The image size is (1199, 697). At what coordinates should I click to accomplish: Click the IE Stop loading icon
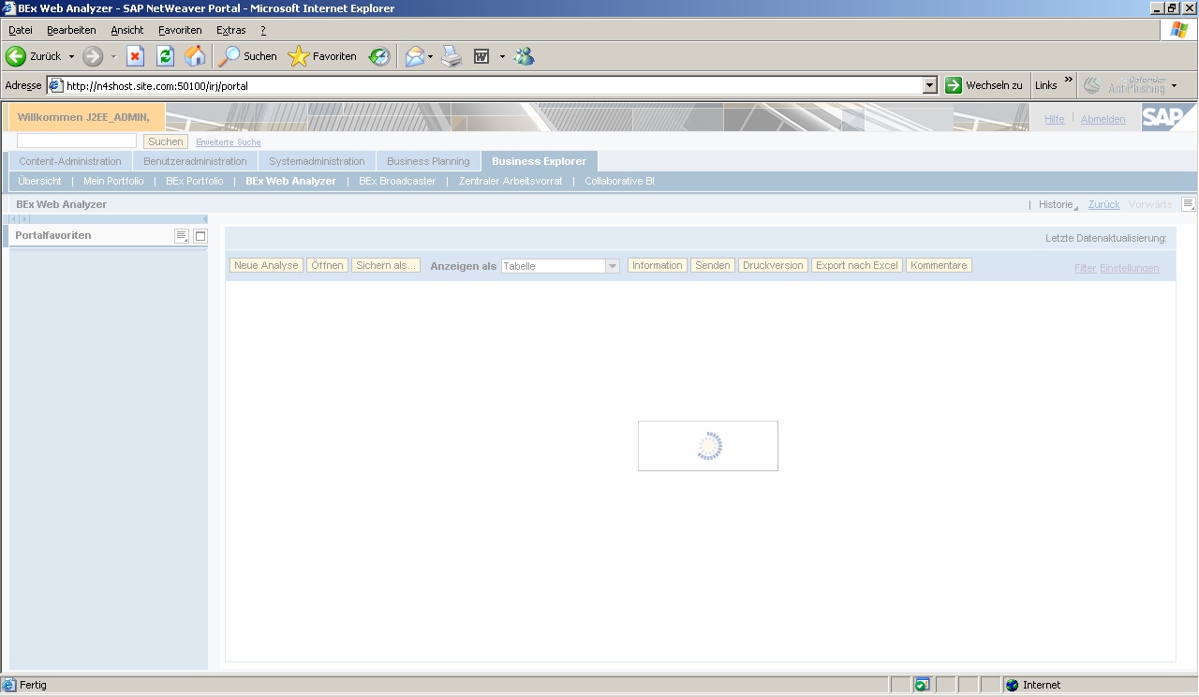point(135,56)
